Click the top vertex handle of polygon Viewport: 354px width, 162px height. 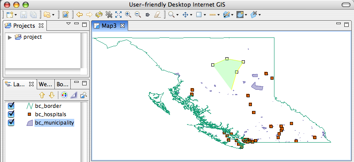point(227,59)
